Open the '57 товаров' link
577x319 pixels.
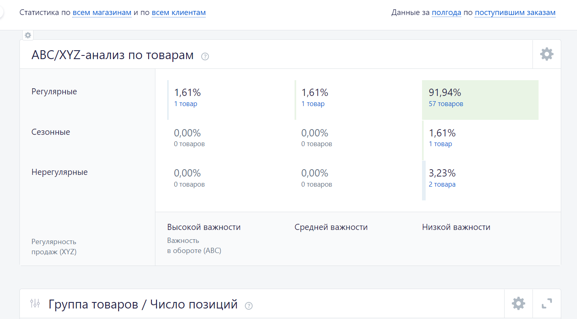446,104
